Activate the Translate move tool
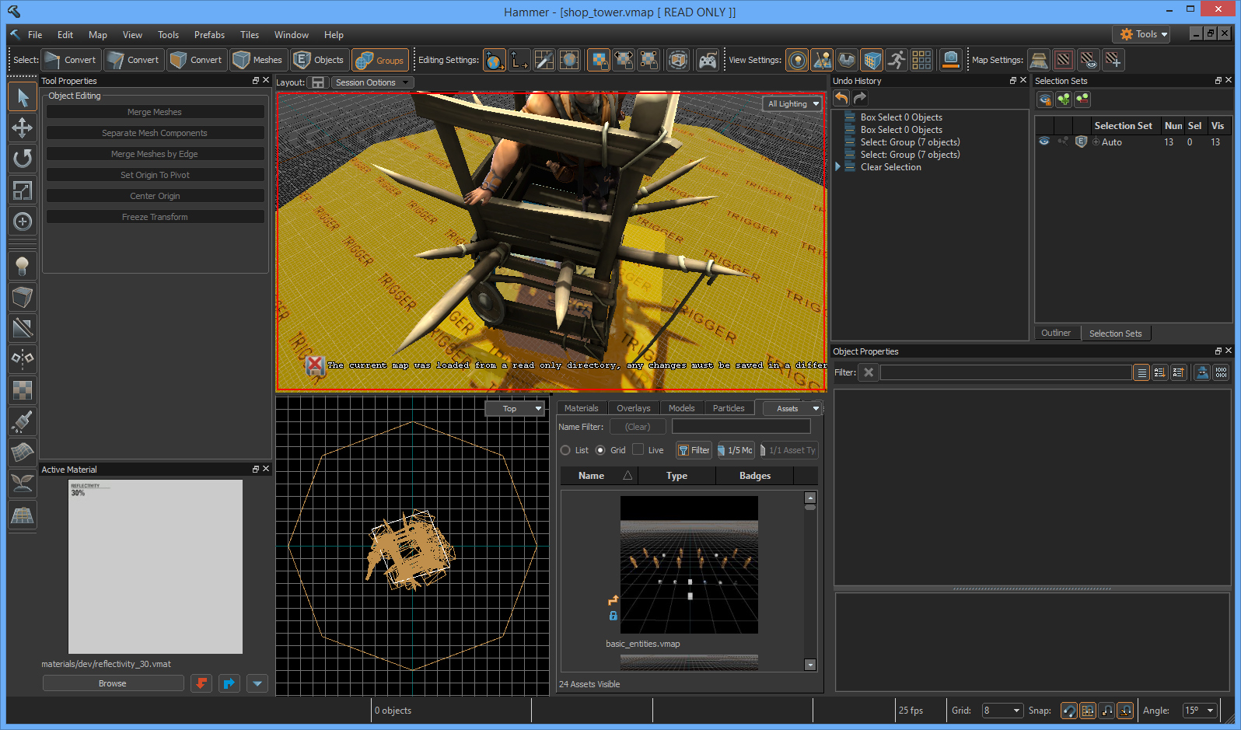The width and height of the screenshot is (1241, 730). click(23, 127)
